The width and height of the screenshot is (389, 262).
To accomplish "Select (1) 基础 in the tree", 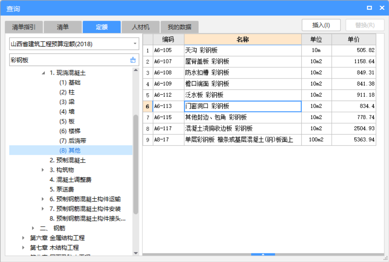I will click(x=70, y=82).
